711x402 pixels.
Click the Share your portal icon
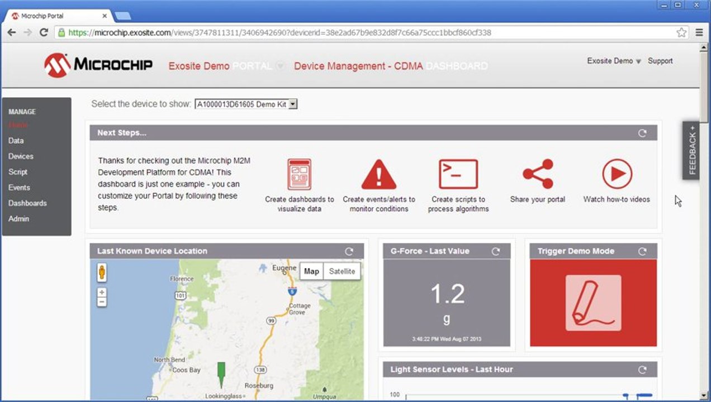pyautogui.click(x=538, y=174)
